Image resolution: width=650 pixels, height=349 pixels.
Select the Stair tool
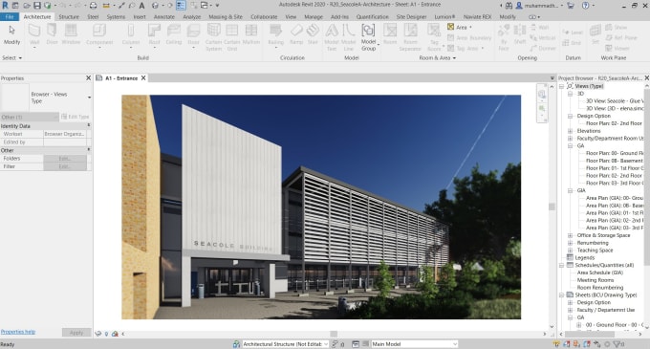313,34
